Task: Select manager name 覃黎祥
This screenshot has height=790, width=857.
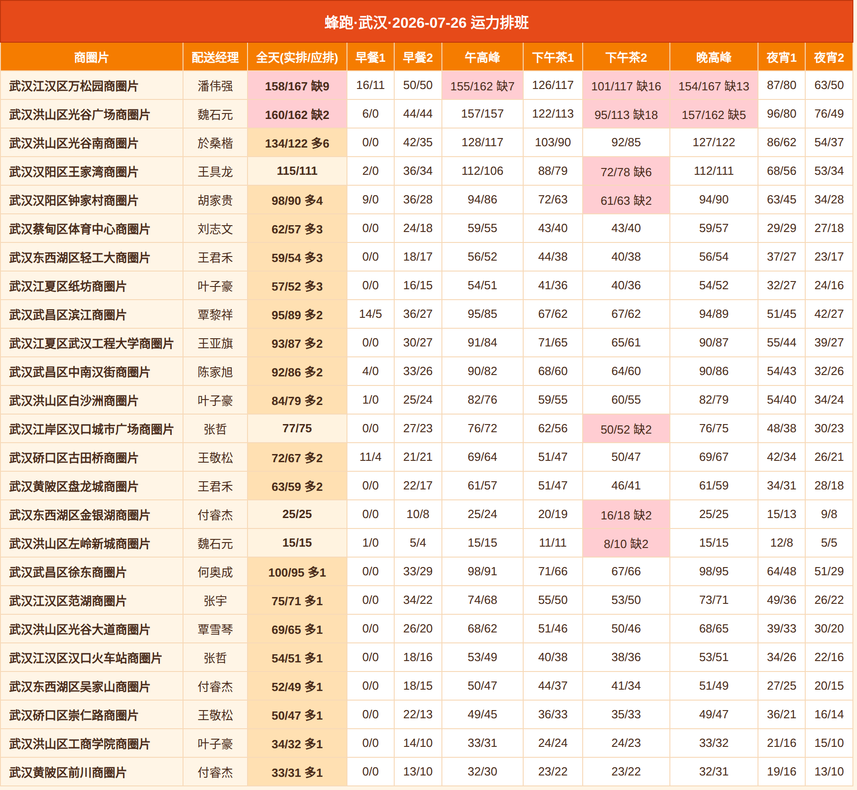Action: pos(215,315)
